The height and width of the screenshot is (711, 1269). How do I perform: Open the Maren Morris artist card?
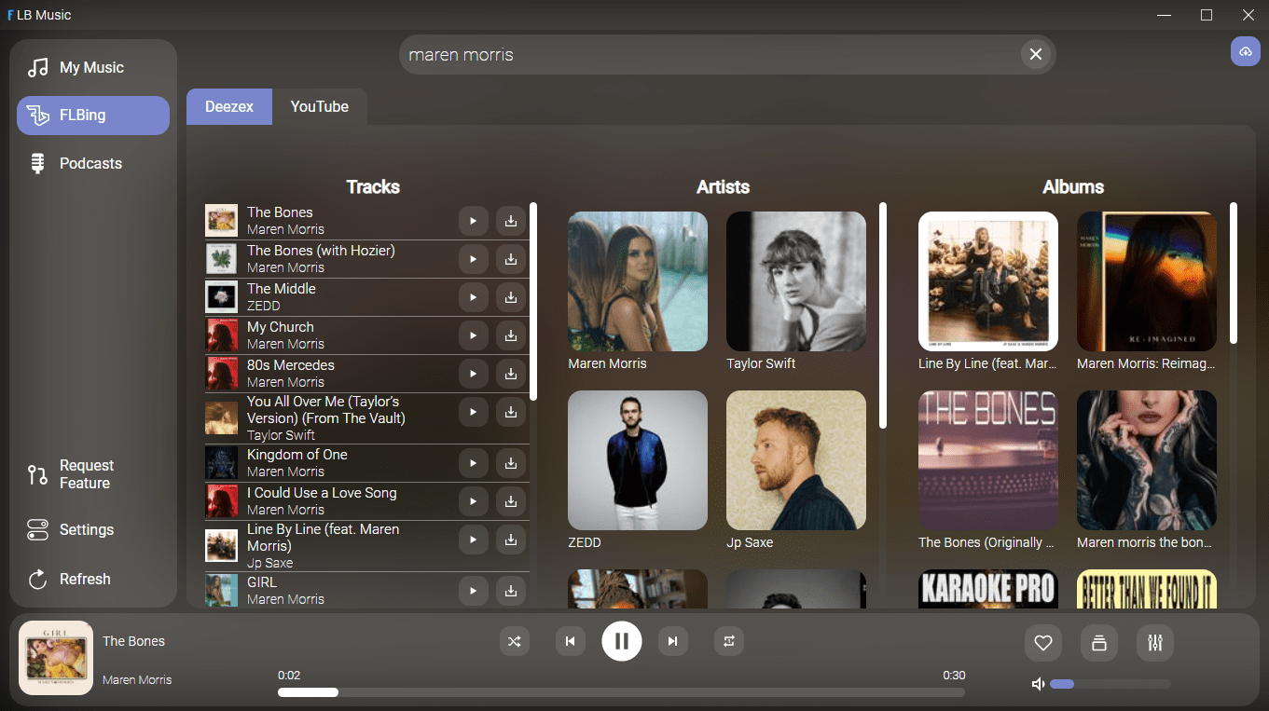click(637, 281)
